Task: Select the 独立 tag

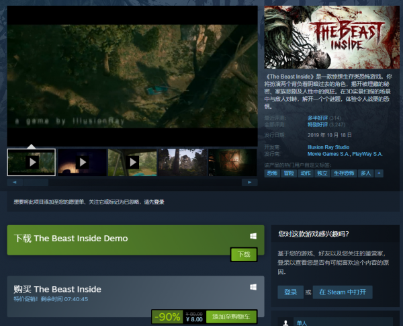Action: point(322,173)
